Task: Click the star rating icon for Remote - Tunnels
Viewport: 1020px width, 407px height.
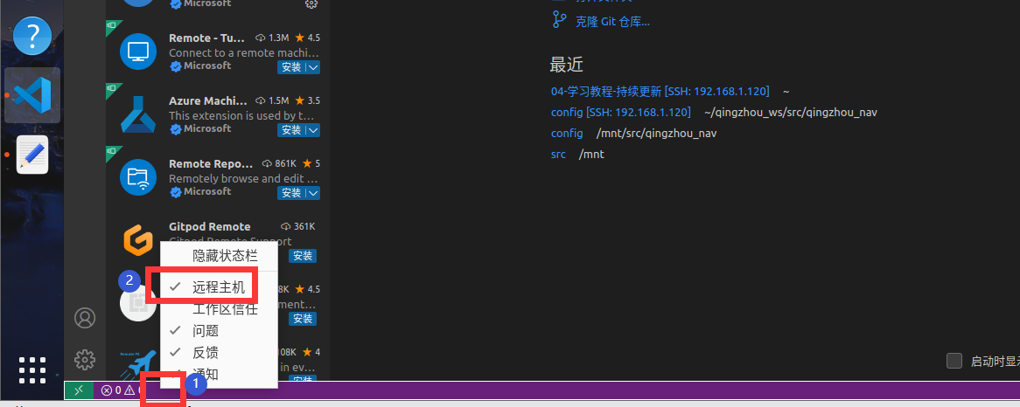Action: pyautogui.click(x=300, y=38)
